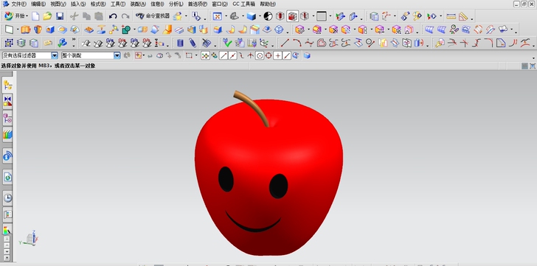Open the 插入 menu

78,4
